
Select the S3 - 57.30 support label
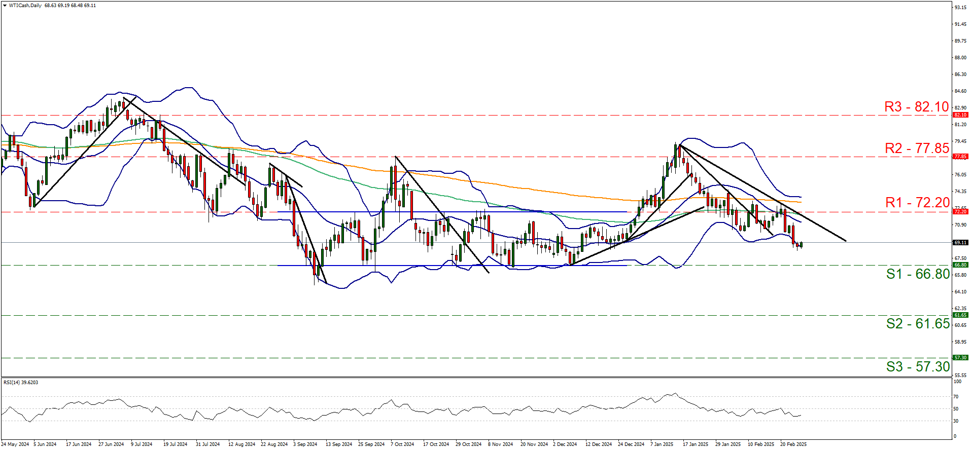point(917,366)
